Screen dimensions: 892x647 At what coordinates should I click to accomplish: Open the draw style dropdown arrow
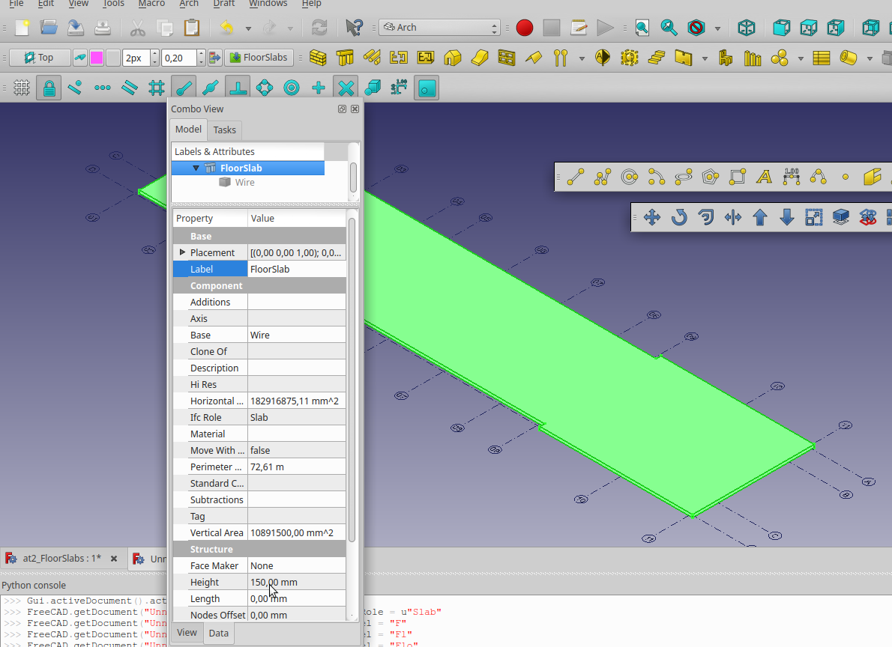pos(718,28)
